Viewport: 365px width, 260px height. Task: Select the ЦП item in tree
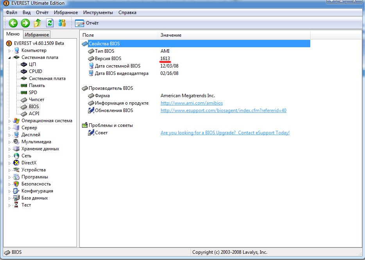(32, 64)
